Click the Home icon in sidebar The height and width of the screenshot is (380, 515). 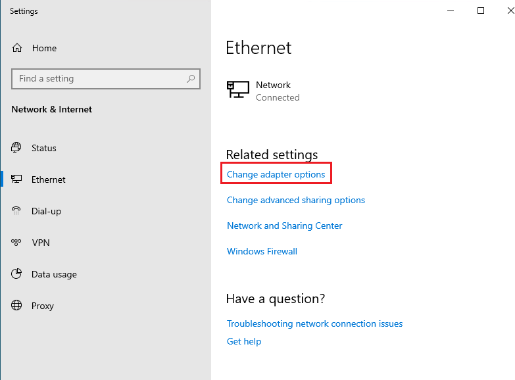tap(18, 48)
